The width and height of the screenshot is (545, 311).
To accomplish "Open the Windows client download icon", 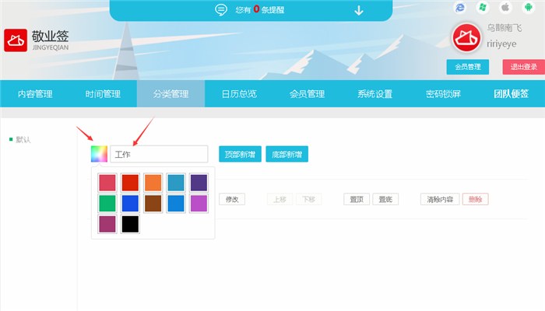I will 483,7.
